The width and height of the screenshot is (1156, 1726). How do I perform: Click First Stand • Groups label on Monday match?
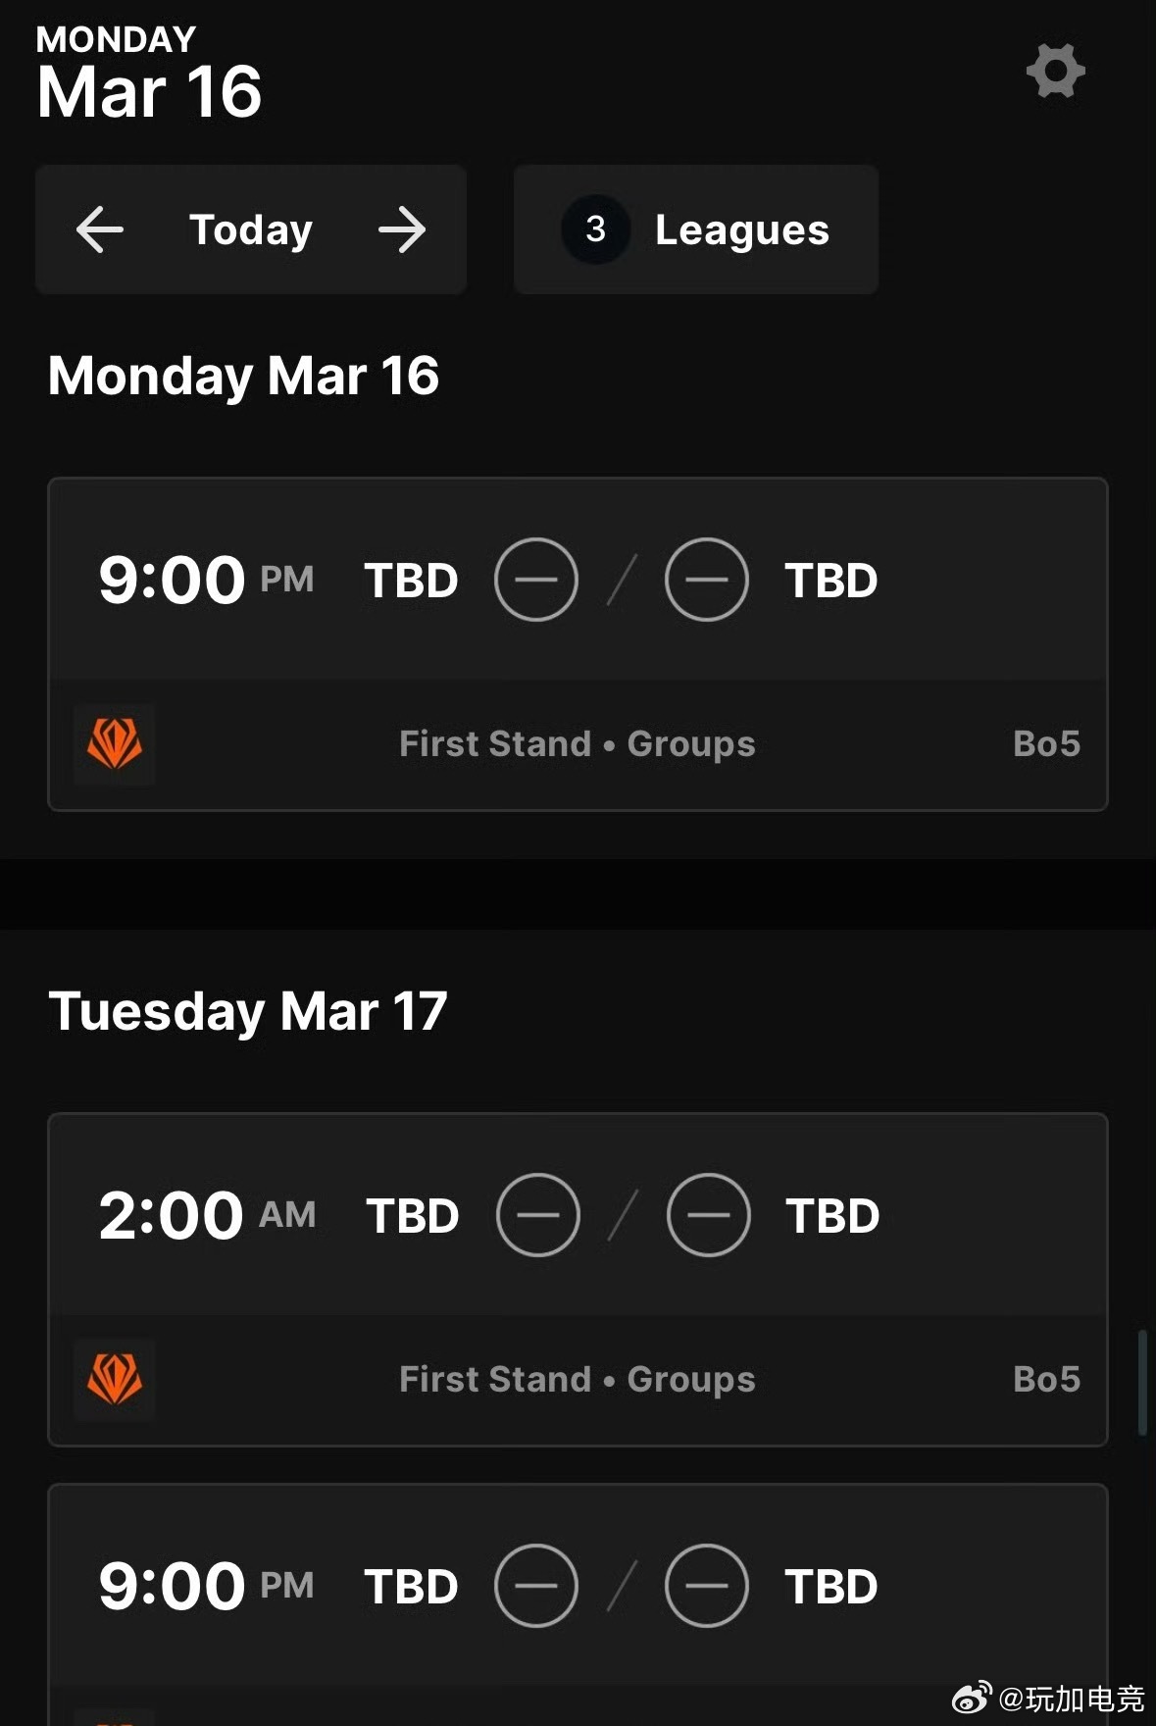pos(578,744)
